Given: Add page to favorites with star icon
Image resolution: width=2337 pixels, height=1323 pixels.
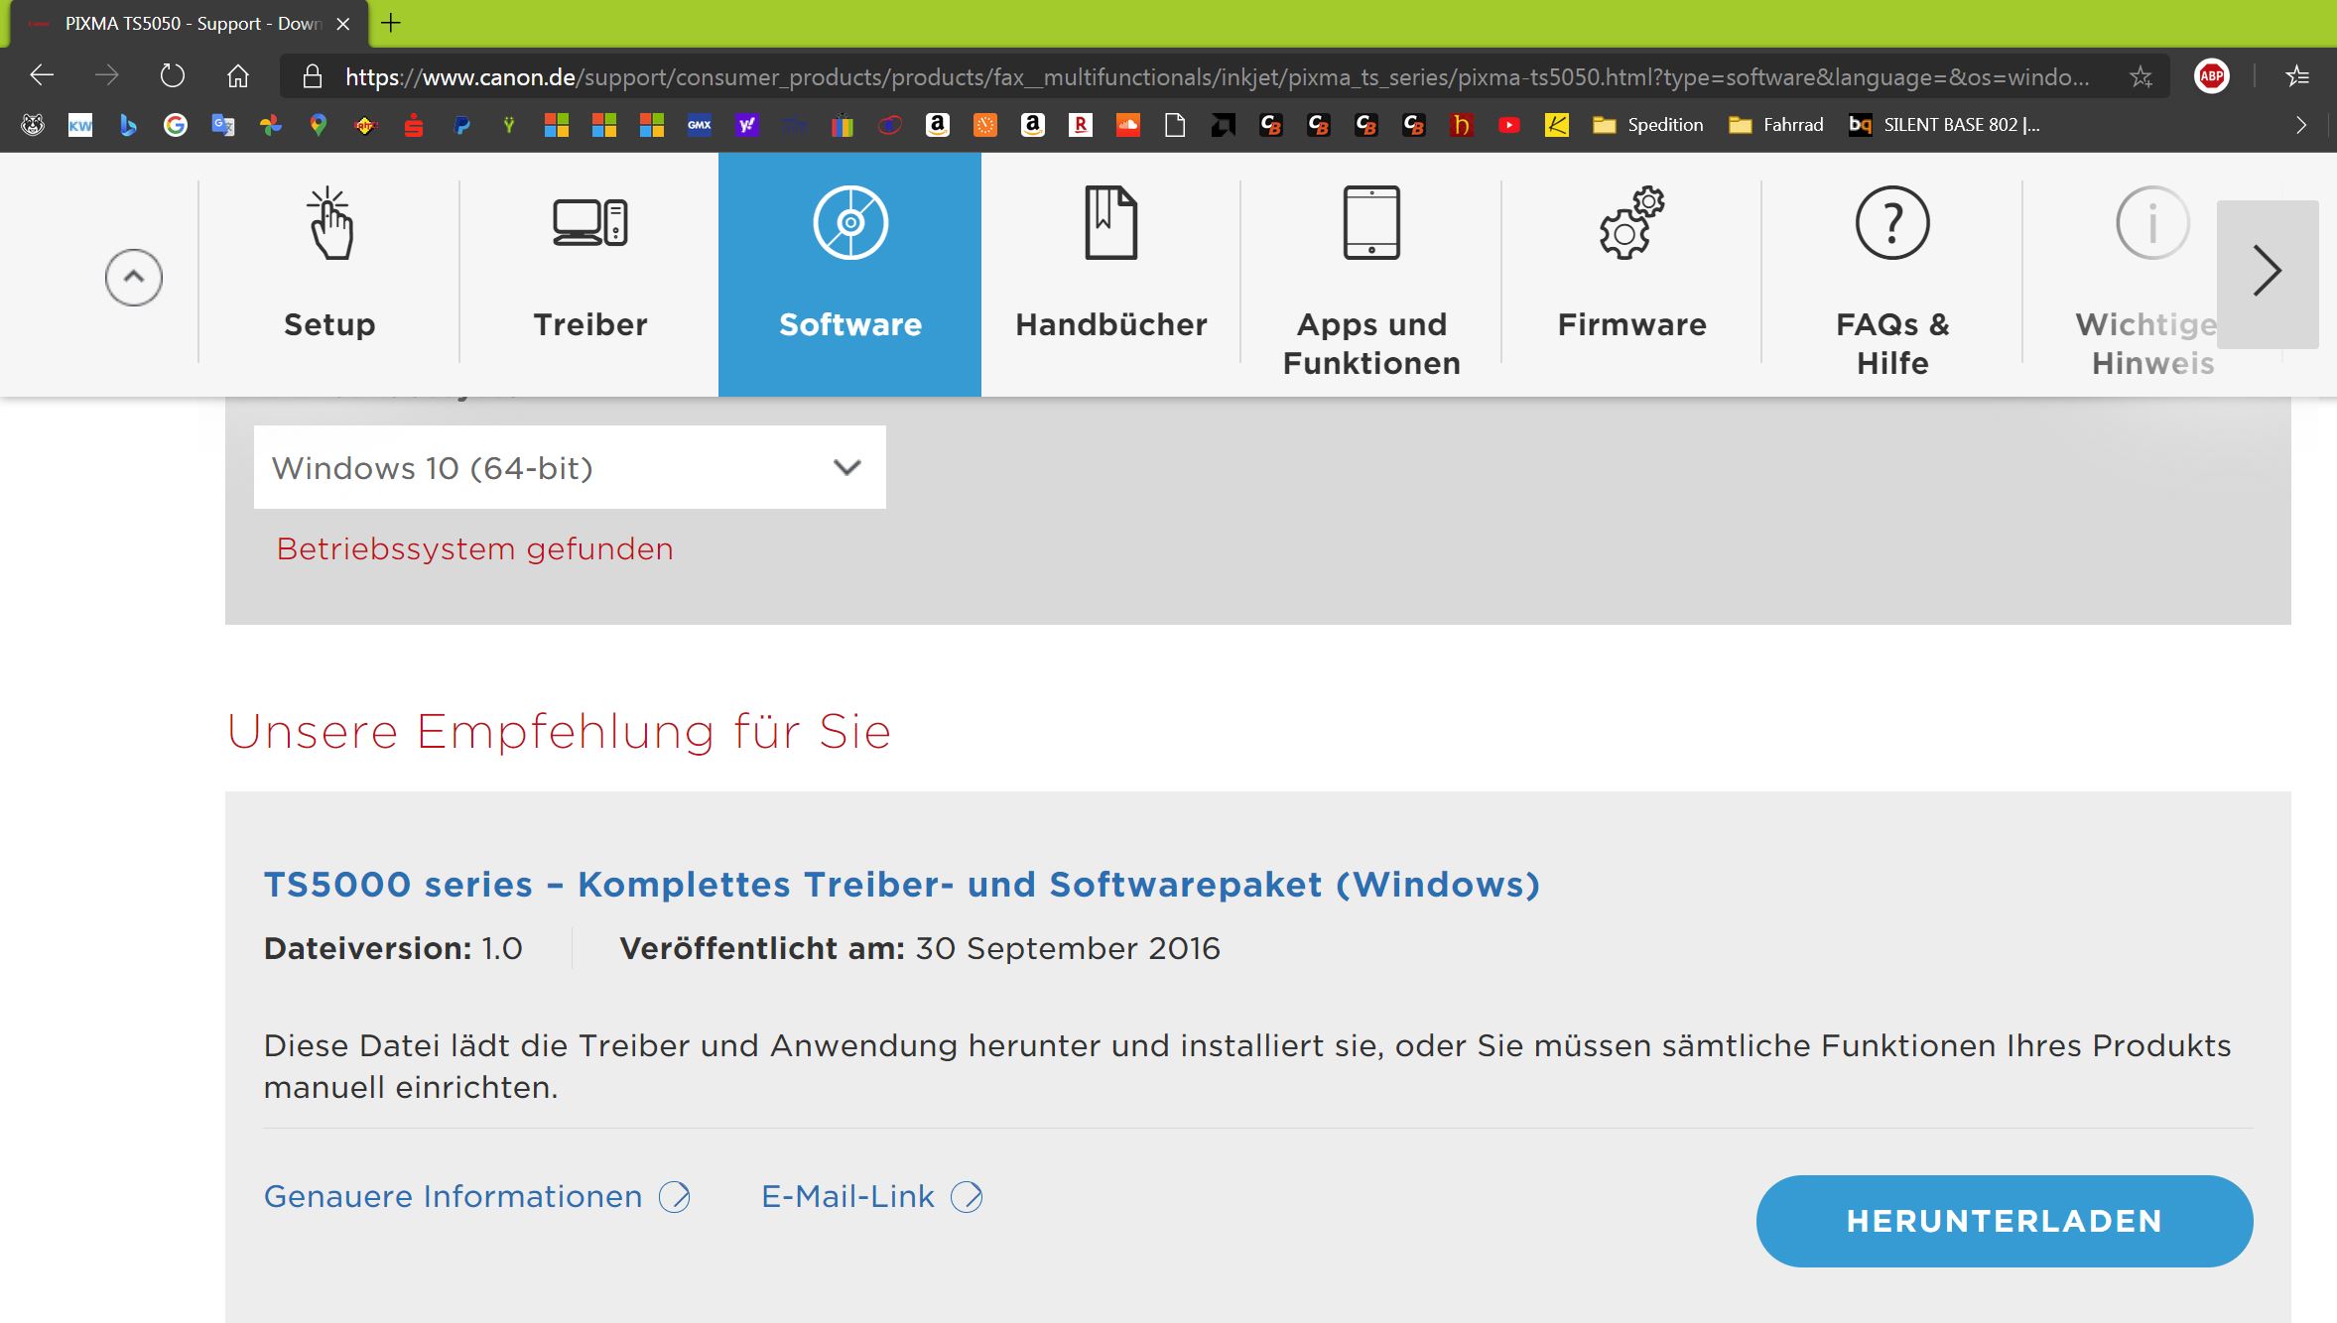Looking at the screenshot, I should tap(2141, 76).
